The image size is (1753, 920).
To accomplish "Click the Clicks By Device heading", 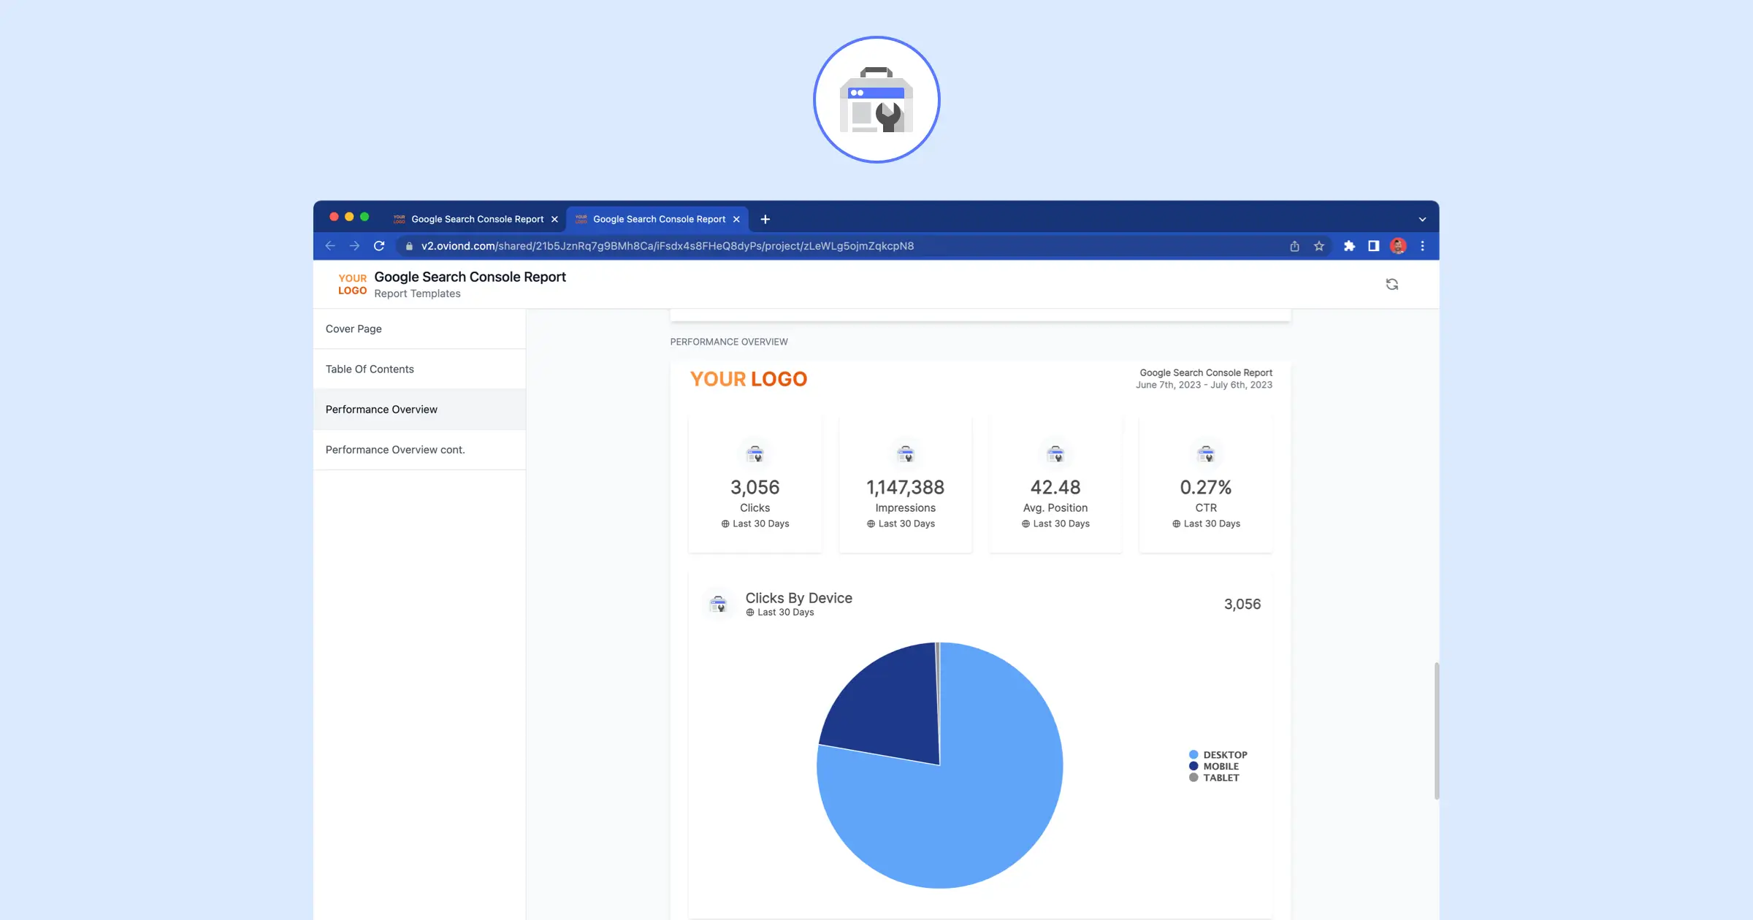I will click(798, 598).
